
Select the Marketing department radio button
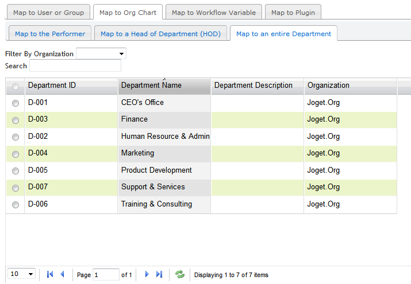point(16,154)
